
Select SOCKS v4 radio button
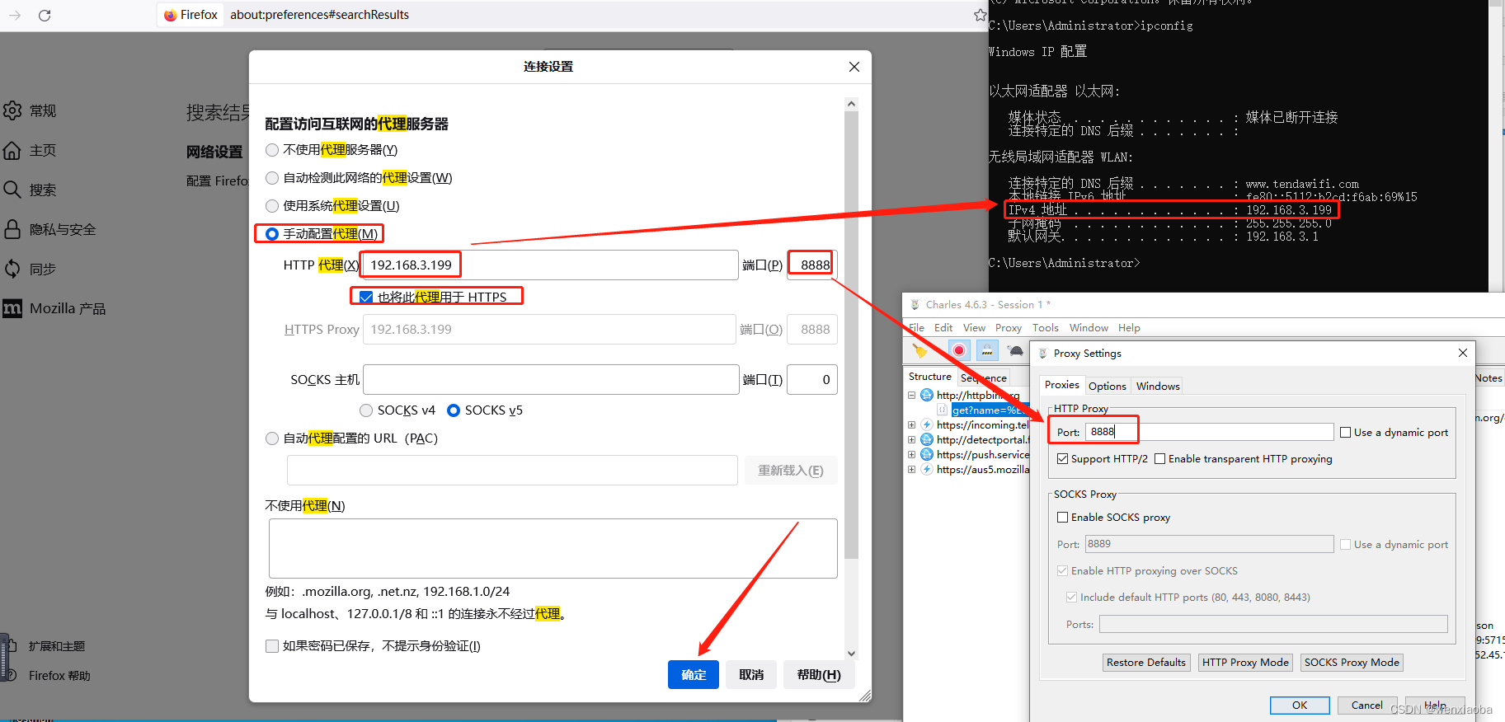[x=366, y=410]
